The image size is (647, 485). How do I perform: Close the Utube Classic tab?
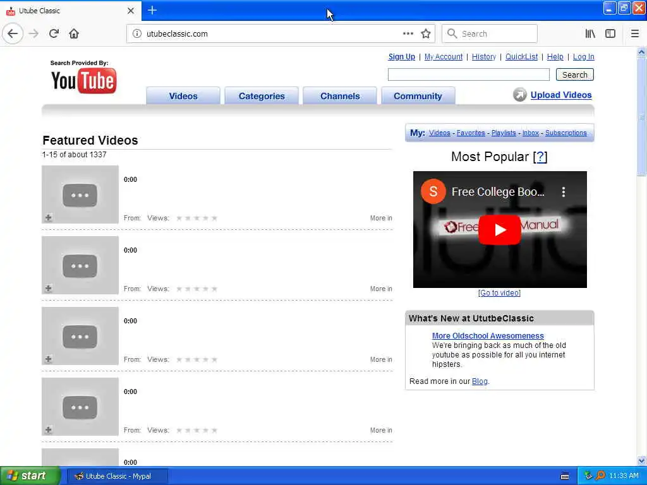131,11
